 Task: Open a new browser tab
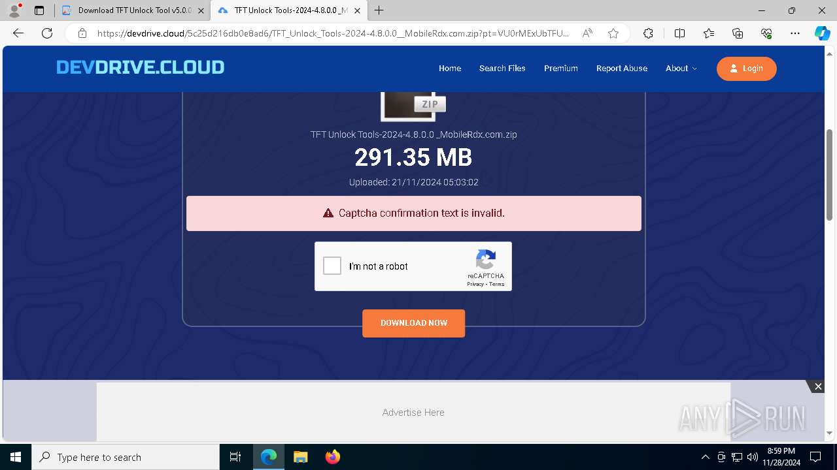(x=379, y=10)
